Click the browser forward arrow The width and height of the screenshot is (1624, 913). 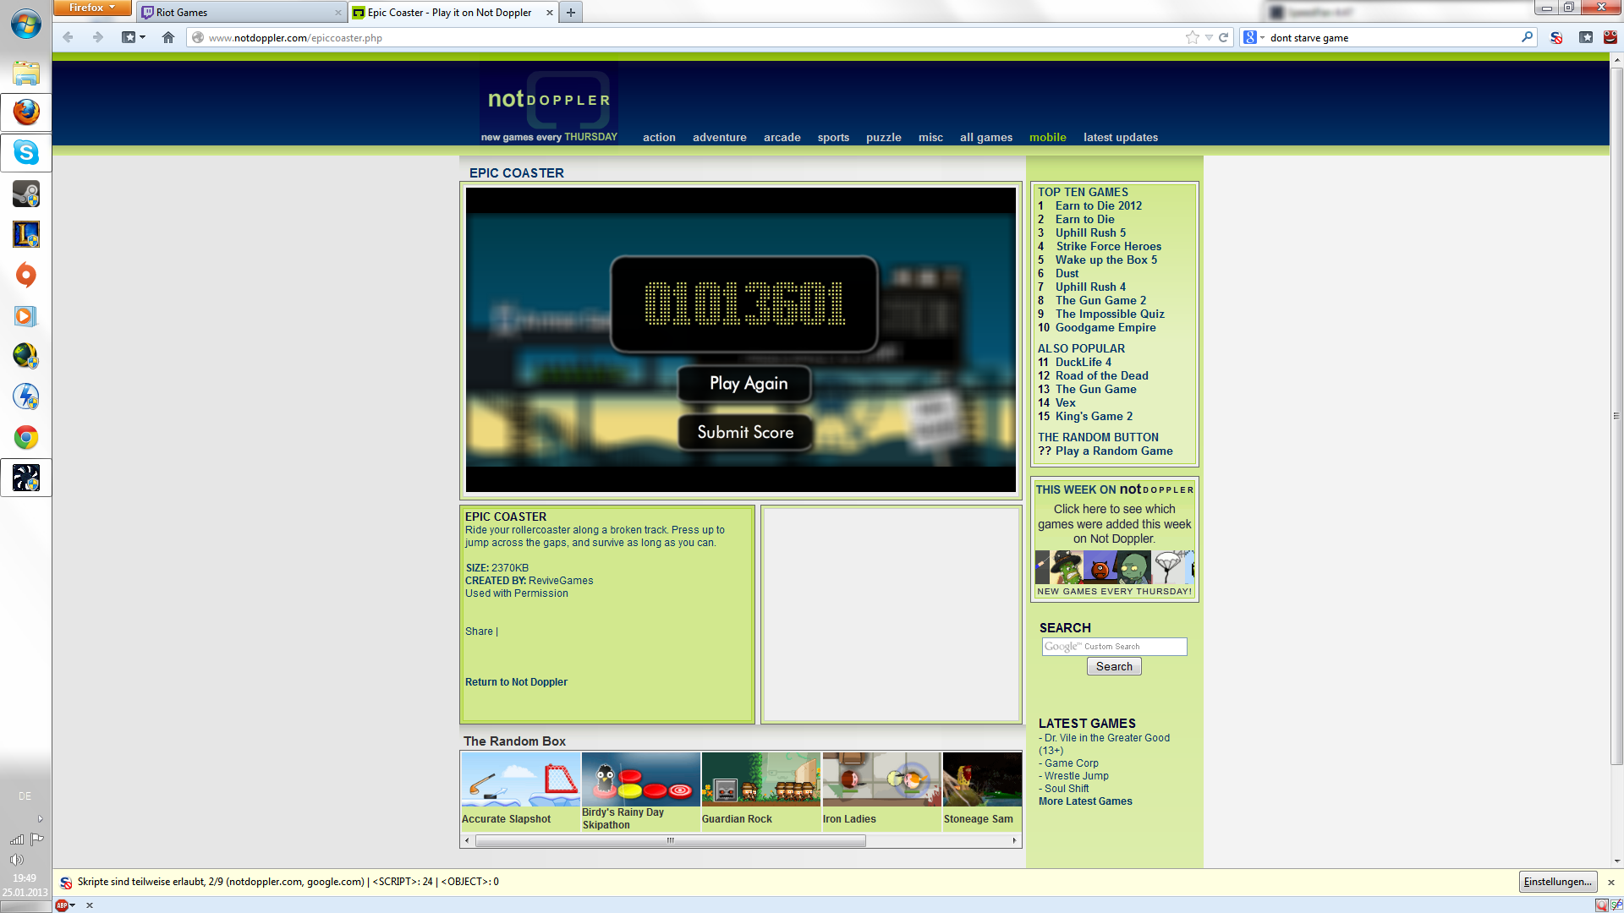click(97, 37)
